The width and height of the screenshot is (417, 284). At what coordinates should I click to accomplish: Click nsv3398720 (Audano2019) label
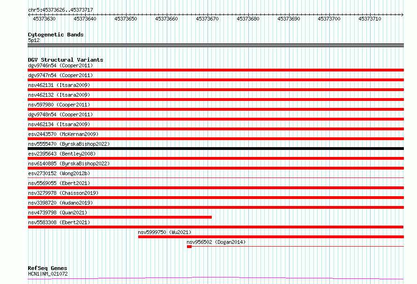coord(60,203)
